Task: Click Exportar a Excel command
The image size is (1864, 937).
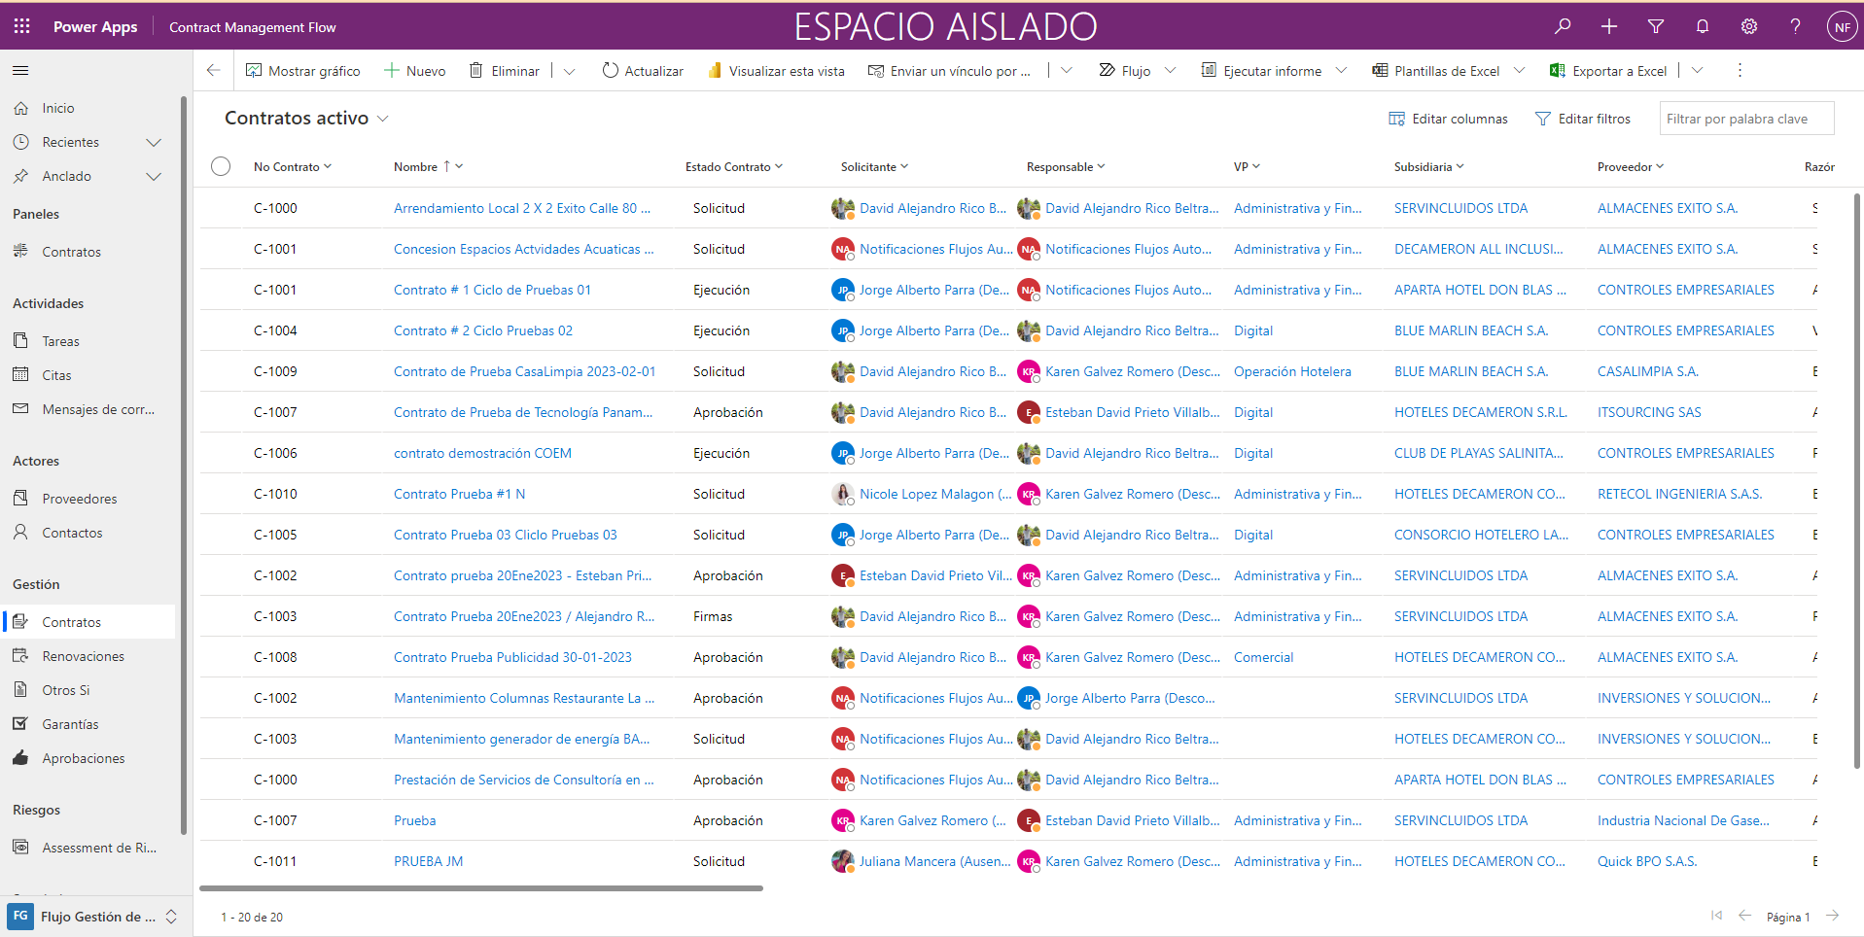Action: click(1608, 71)
